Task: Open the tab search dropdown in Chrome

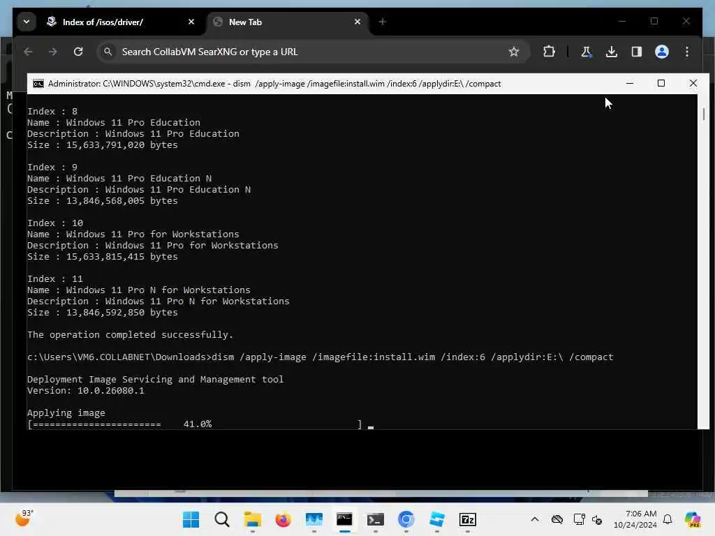Action: click(x=27, y=22)
